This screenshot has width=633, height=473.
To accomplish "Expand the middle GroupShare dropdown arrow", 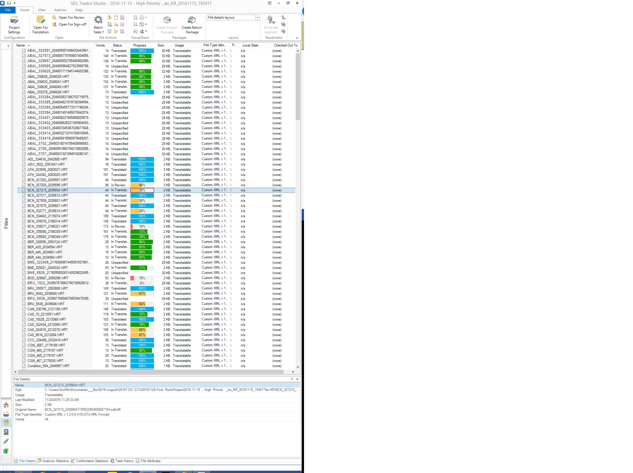I will click(x=146, y=24).
